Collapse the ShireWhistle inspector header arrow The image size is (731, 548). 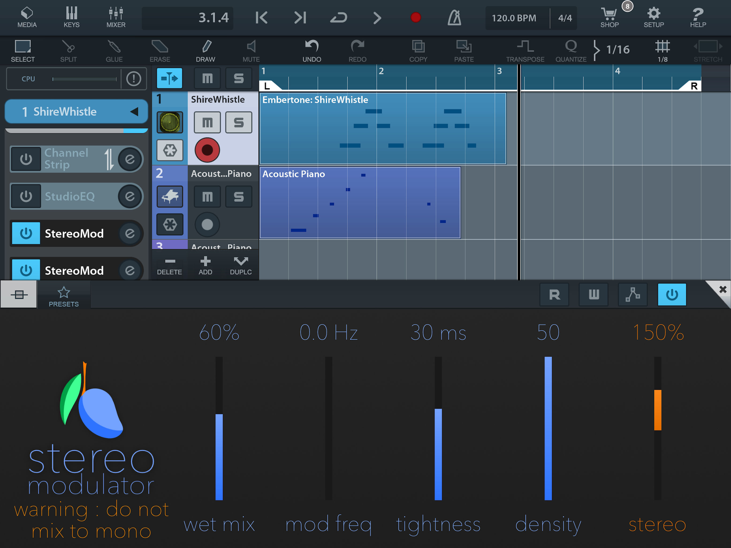click(x=134, y=112)
